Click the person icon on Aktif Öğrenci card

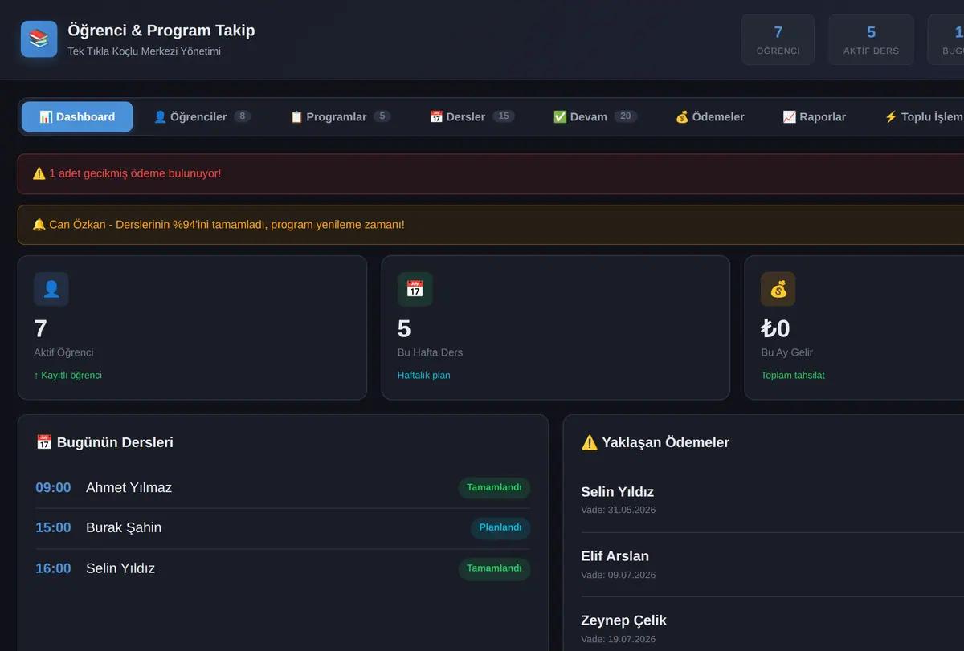(51, 289)
